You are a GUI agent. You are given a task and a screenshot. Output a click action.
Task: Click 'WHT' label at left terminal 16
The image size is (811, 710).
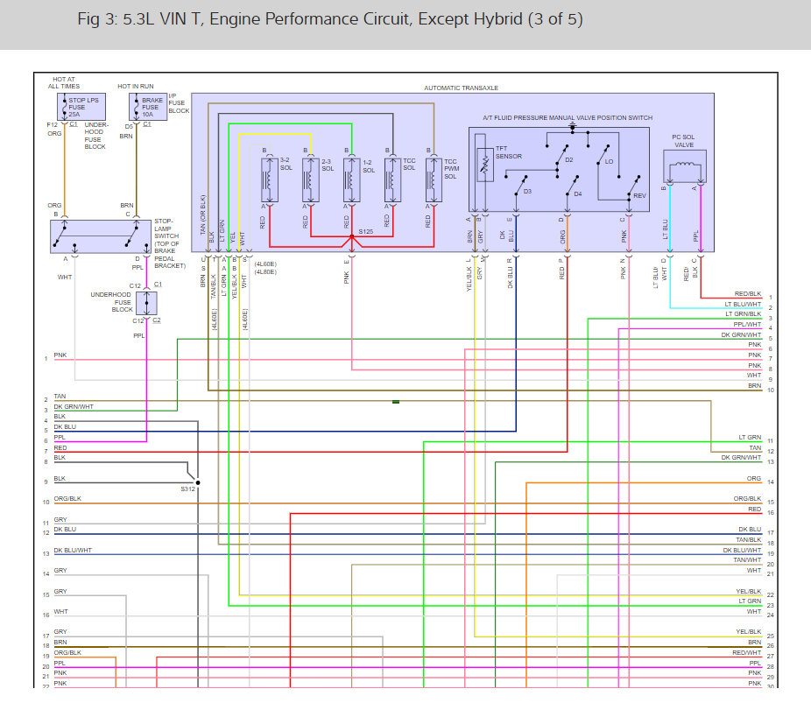pyautogui.click(x=60, y=611)
